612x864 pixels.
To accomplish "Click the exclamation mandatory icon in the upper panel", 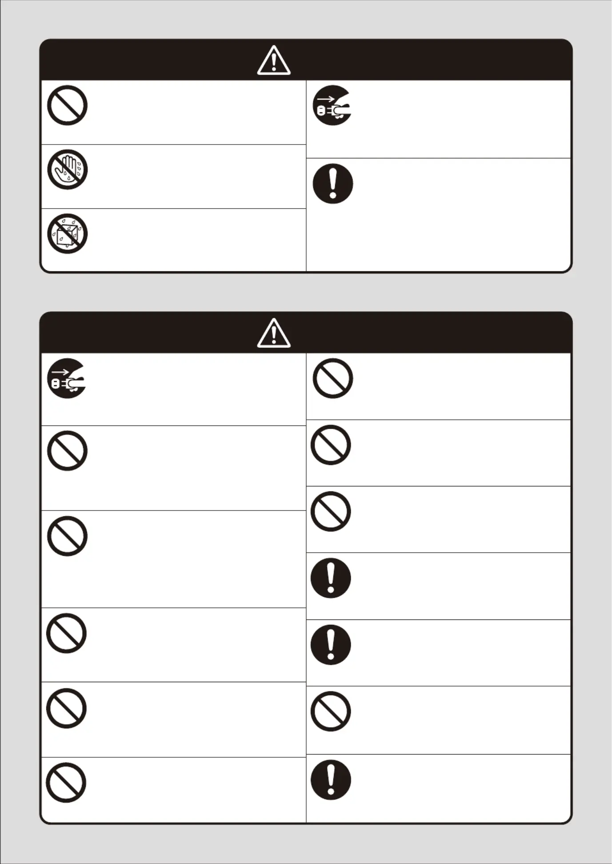I will pos(333,184).
